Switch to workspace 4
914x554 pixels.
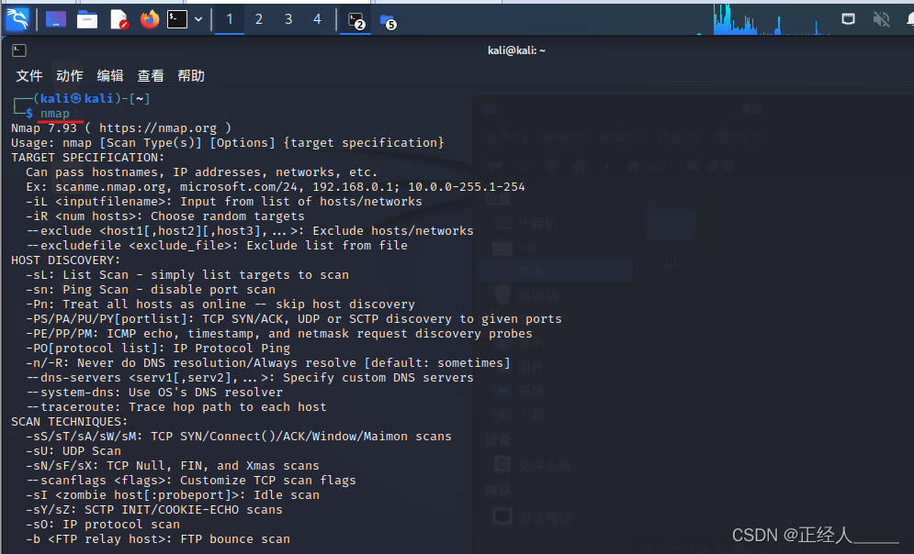point(317,19)
